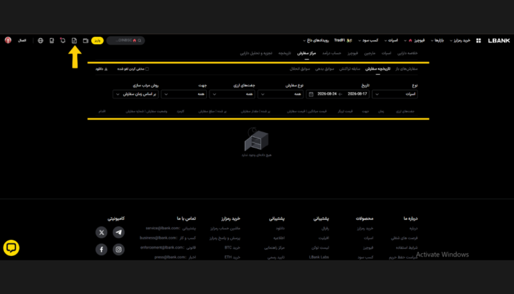
Task: Expand رویدادهای داغ nav menu
Action: (x=316, y=41)
